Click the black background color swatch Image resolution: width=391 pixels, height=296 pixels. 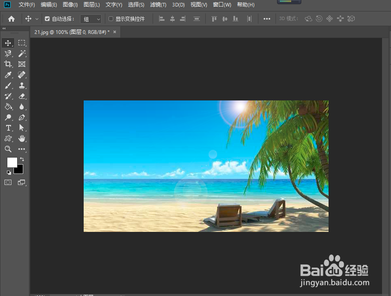tap(20, 170)
